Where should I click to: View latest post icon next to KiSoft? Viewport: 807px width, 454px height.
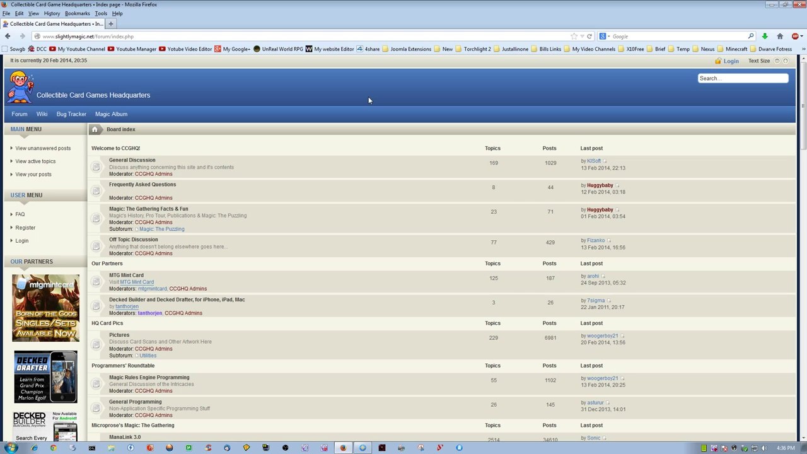[605, 161]
